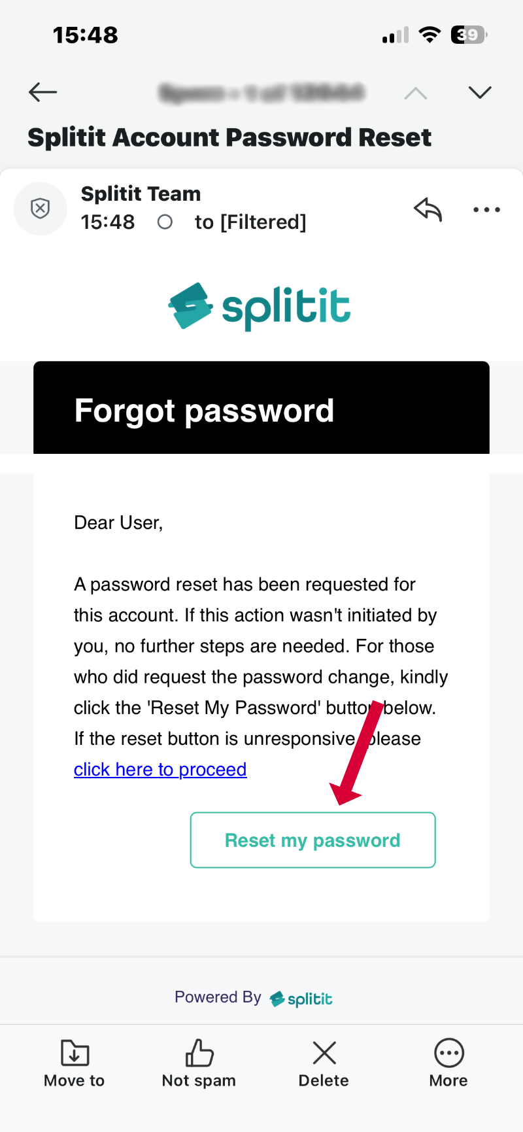Expand recipient details by tapping 'to [Filtered]'
Image resolution: width=523 pixels, height=1132 pixels.
(250, 222)
